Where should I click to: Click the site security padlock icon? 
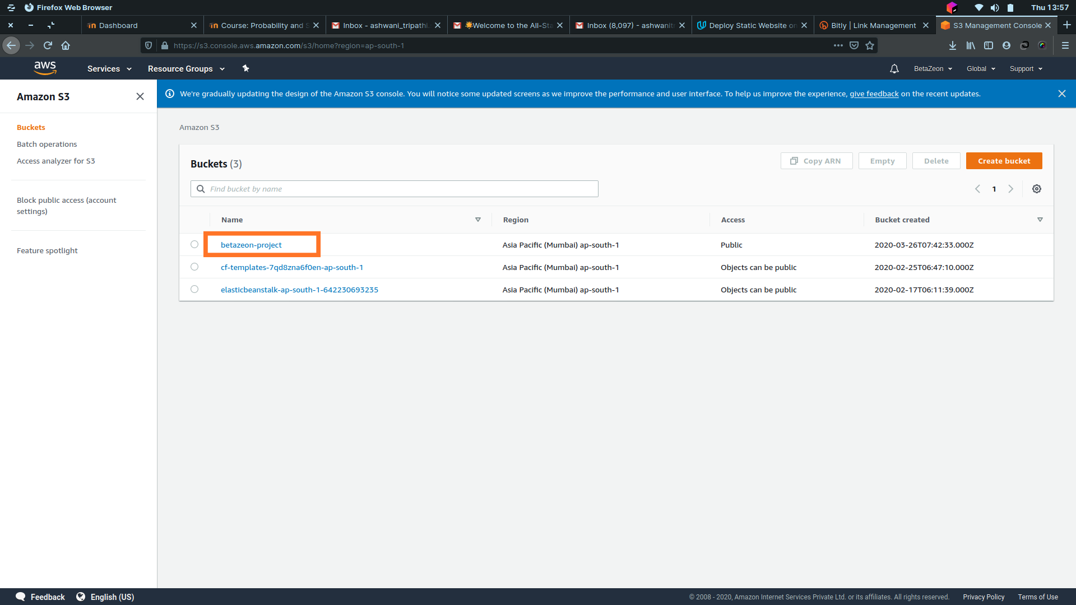(164, 45)
